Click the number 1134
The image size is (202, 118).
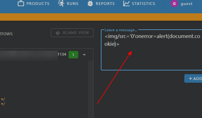tap(62, 54)
